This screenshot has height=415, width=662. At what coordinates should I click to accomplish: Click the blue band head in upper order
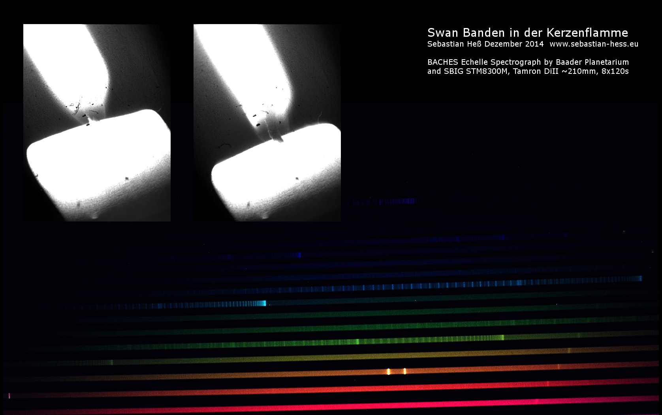point(299,255)
